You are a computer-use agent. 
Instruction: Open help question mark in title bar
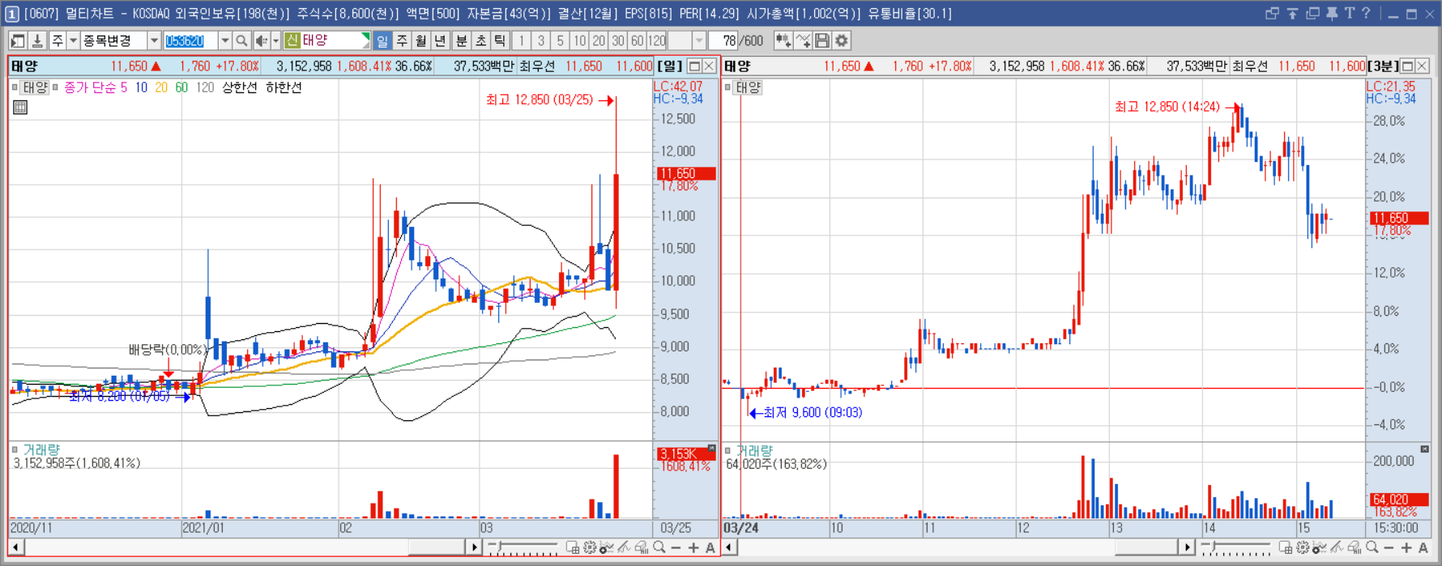(1366, 13)
